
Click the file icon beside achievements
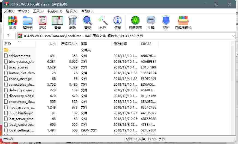(x=6, y=56)
